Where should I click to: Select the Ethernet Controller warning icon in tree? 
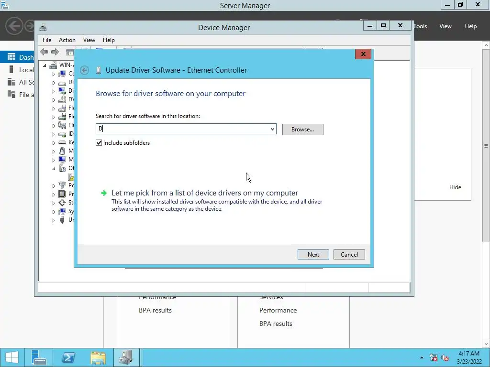(71, 177)
